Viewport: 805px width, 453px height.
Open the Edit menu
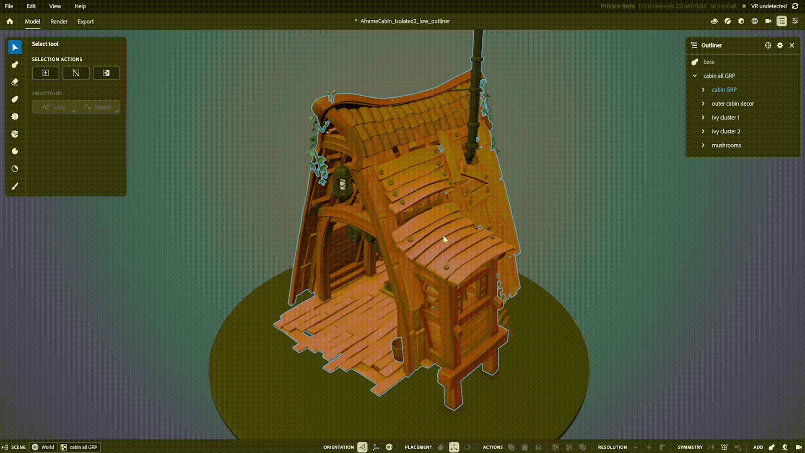pos(31,6)
